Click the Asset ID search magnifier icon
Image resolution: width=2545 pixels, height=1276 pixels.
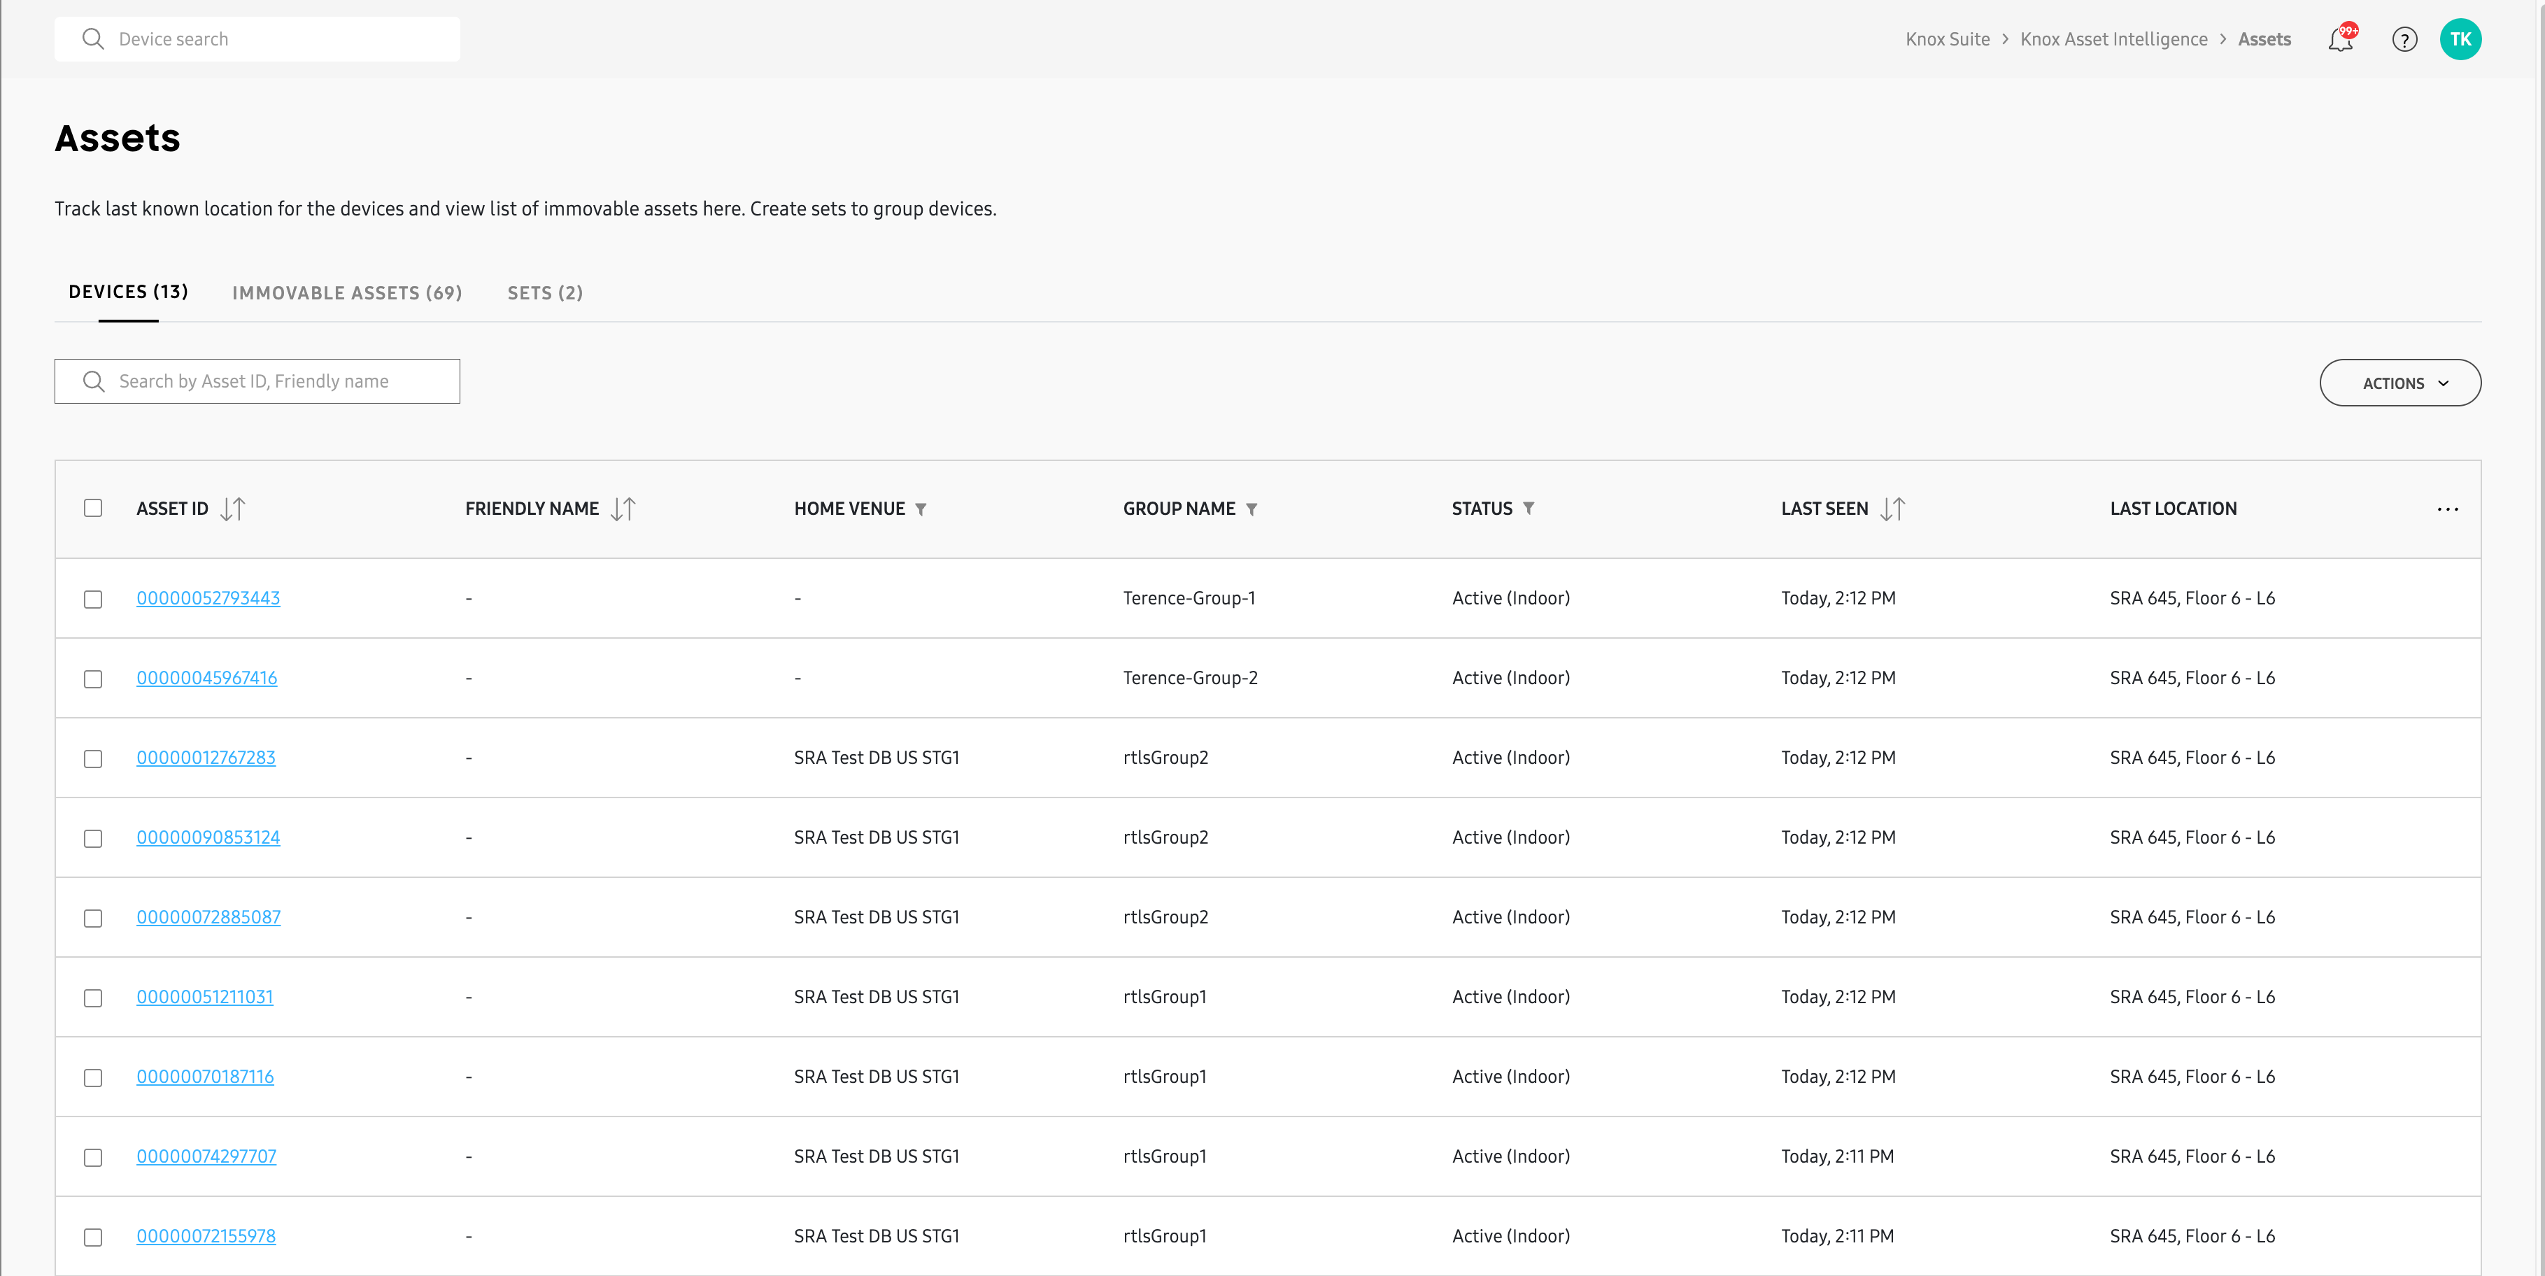point(94,381)
